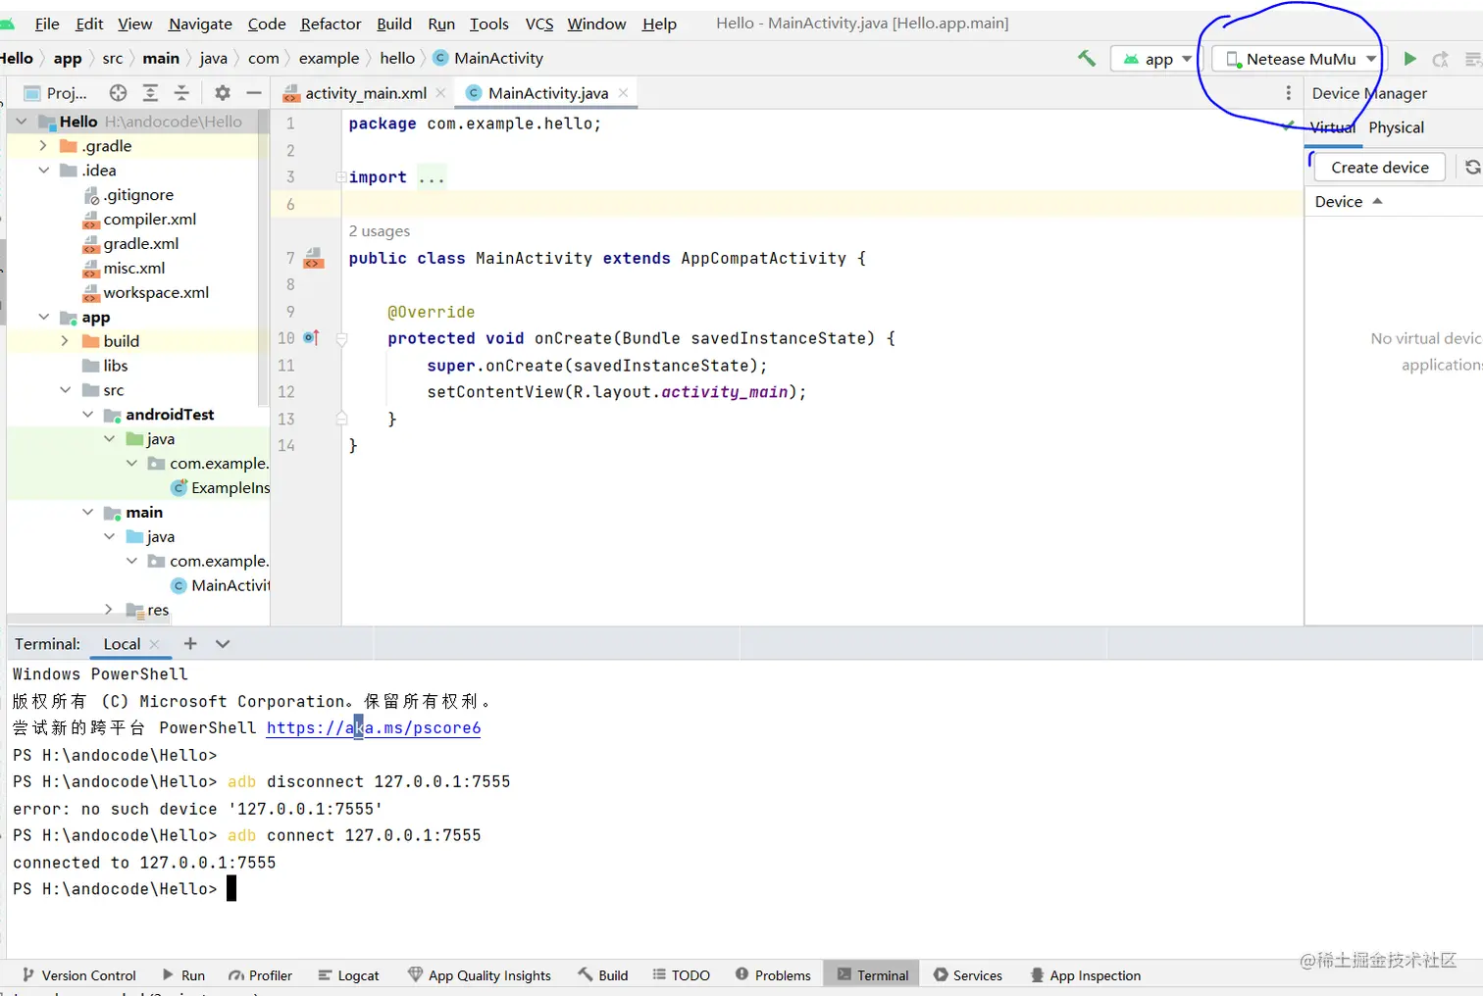Open the File menu
1483x996 pixels.
[47, 24]
